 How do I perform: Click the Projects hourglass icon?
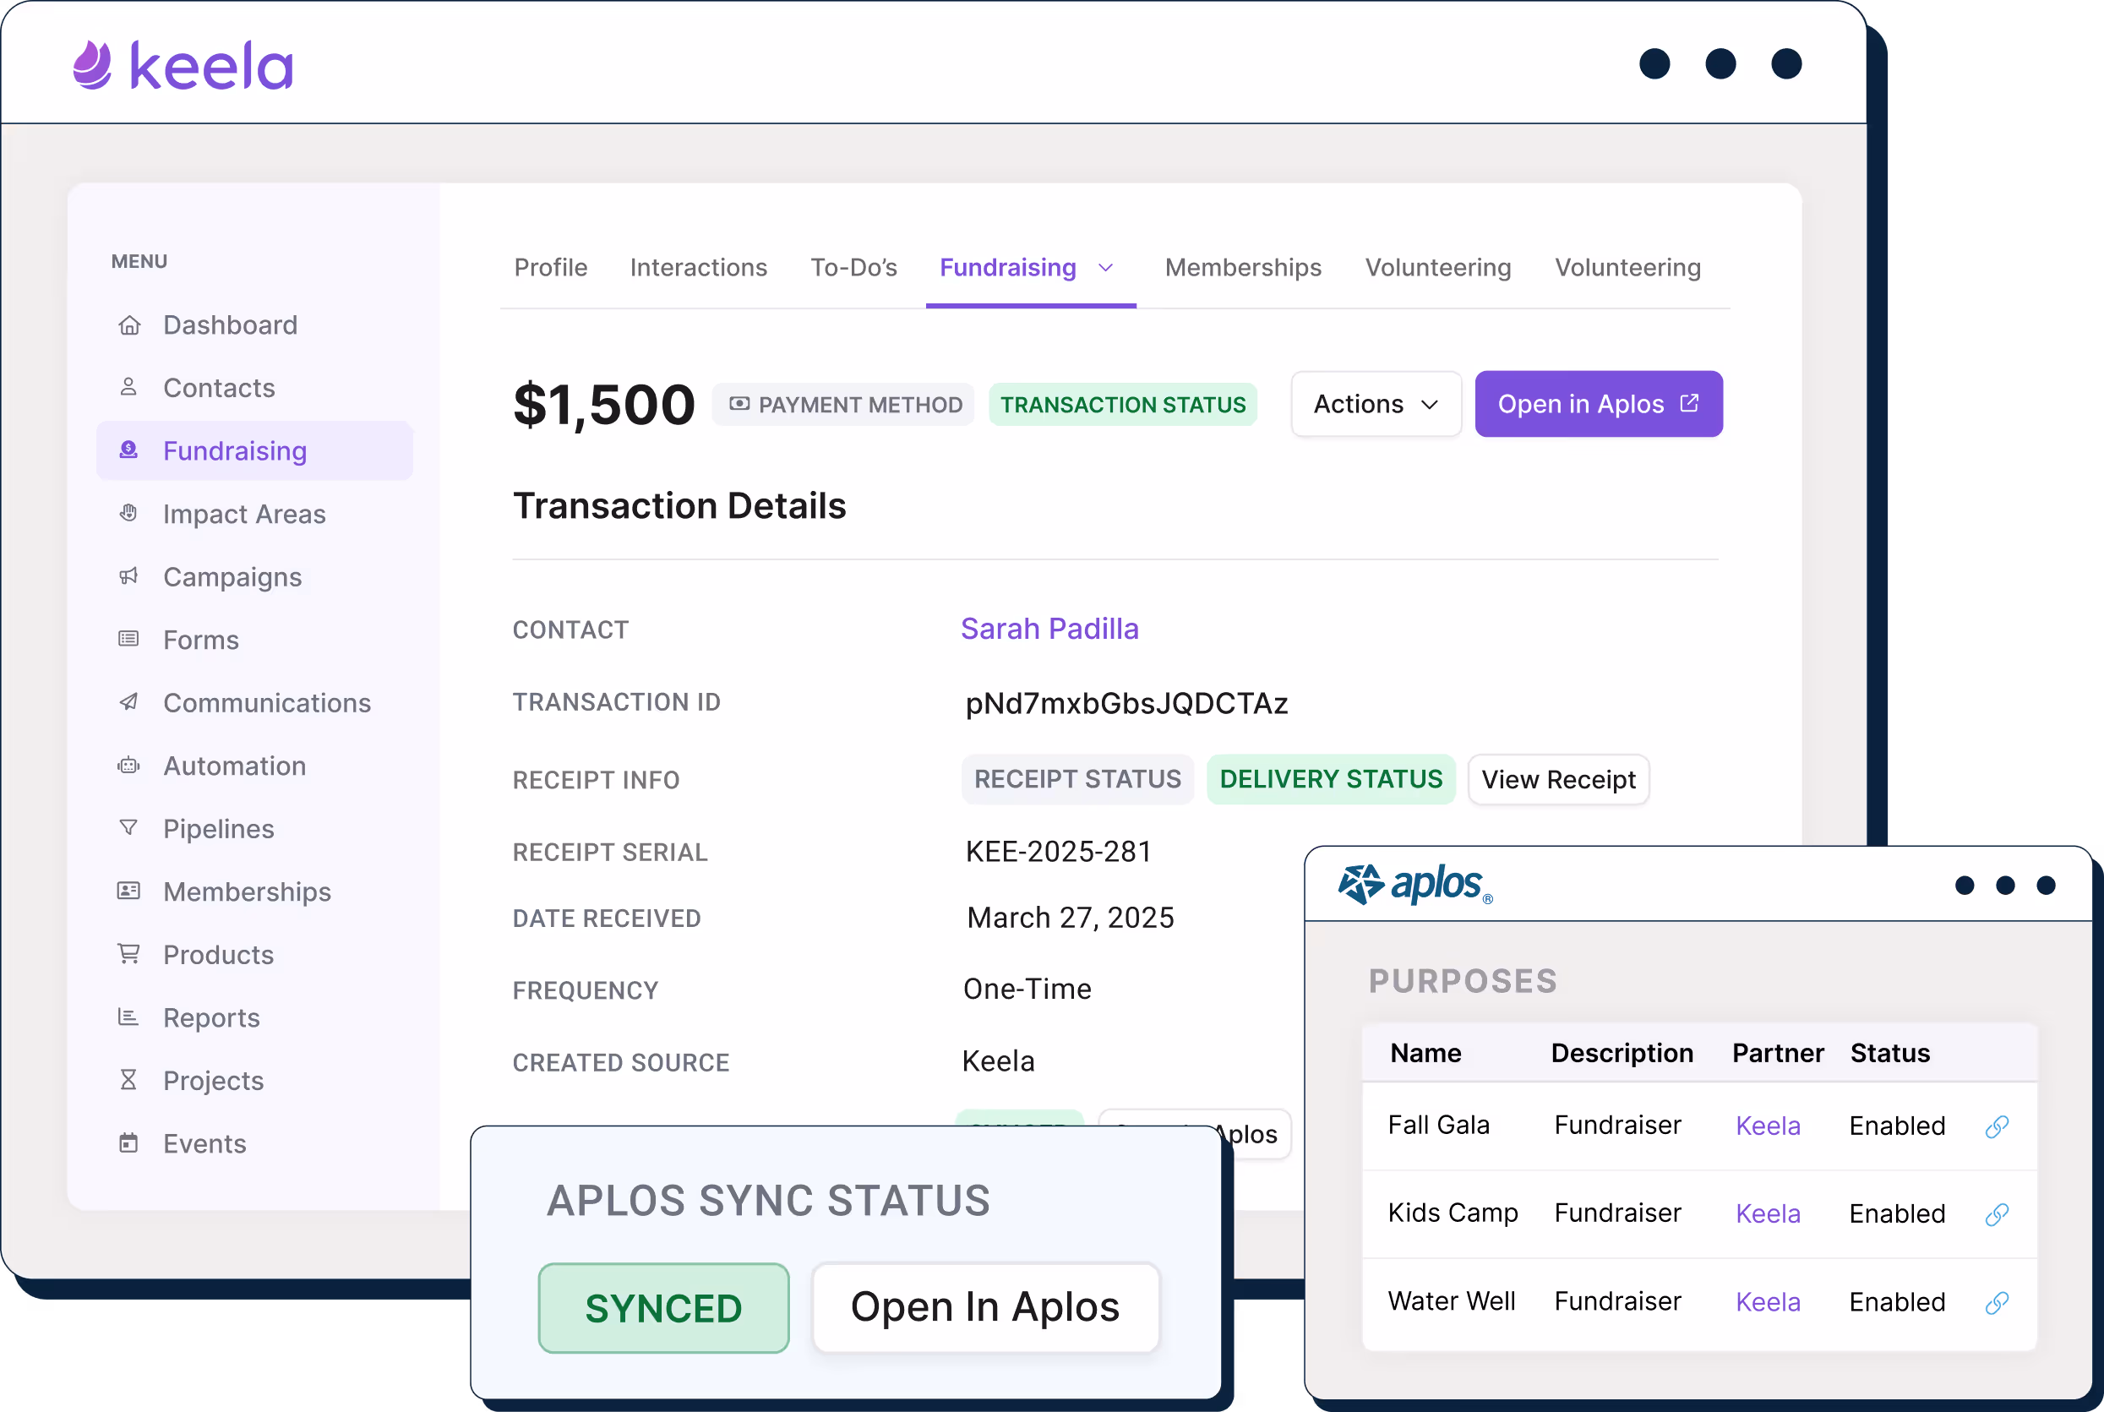(x=128, y=1080)
